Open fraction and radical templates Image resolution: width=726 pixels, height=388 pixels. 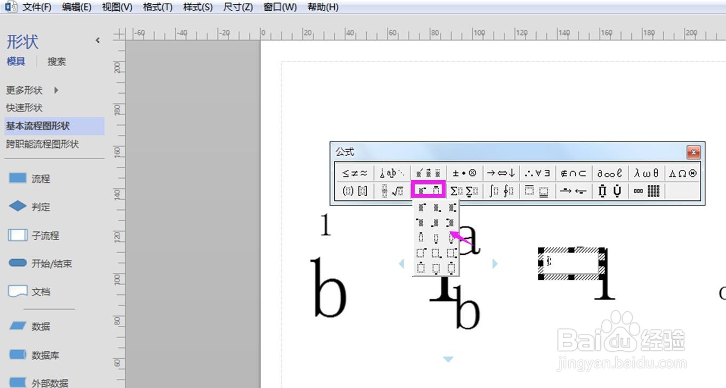tap(392, 191)
